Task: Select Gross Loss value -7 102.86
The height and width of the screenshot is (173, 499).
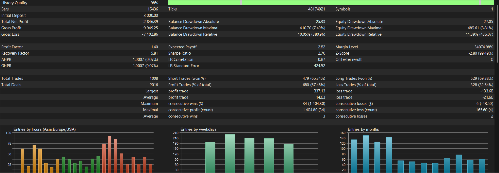Action: [x=150, y=34]
